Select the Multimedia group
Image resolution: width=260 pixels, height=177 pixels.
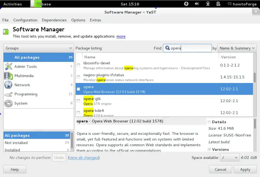click(38, 76)
